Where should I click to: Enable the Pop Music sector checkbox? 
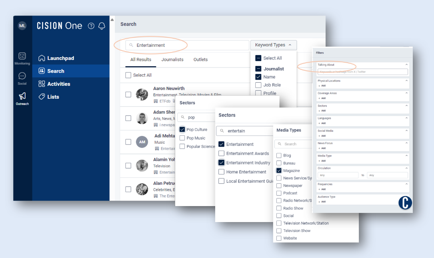click(182, 138)
